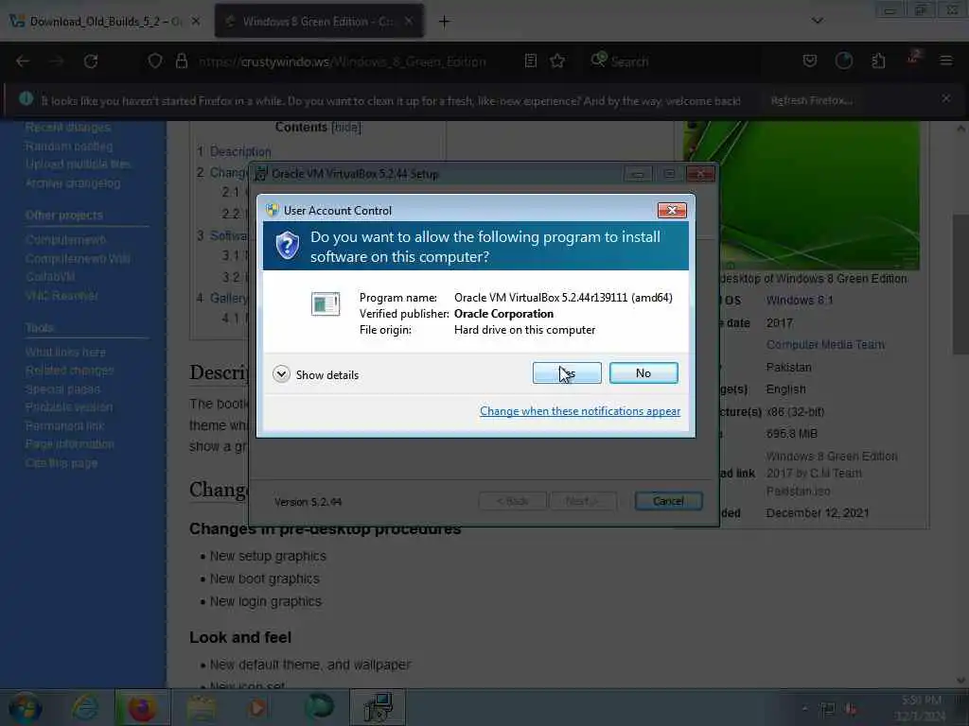Viewport: 969px width, 726px height.
Task: Dismiss the Firefox refresh notification bar
Action: (945, 98)
